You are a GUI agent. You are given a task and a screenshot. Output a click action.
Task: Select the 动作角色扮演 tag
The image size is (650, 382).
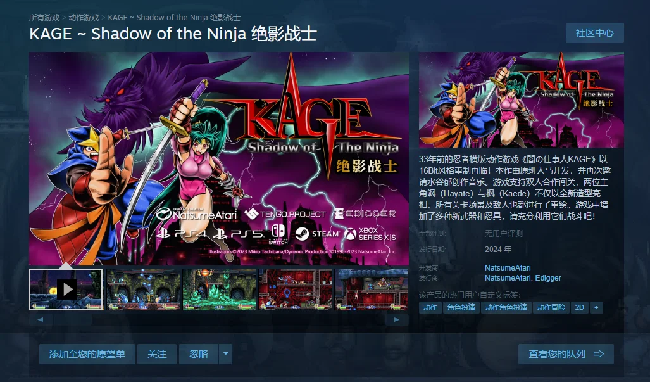point(506,307)
